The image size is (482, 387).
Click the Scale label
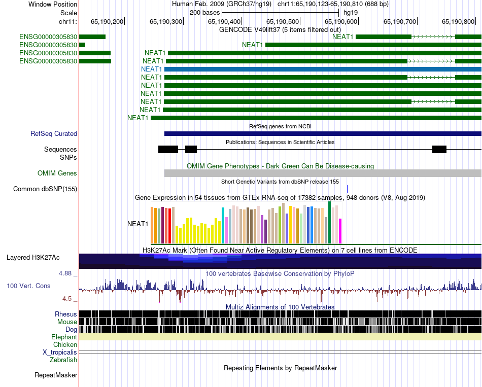[x=68, y=13]
